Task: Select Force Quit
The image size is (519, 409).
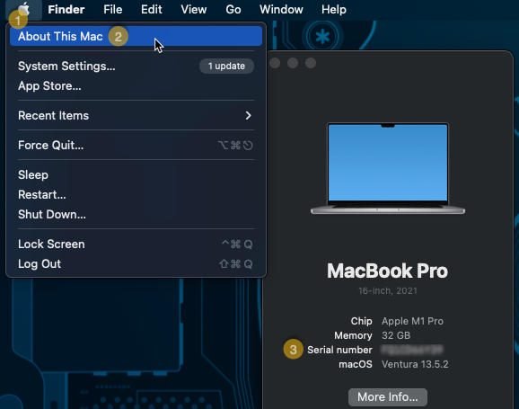Action: click(136, 145)
